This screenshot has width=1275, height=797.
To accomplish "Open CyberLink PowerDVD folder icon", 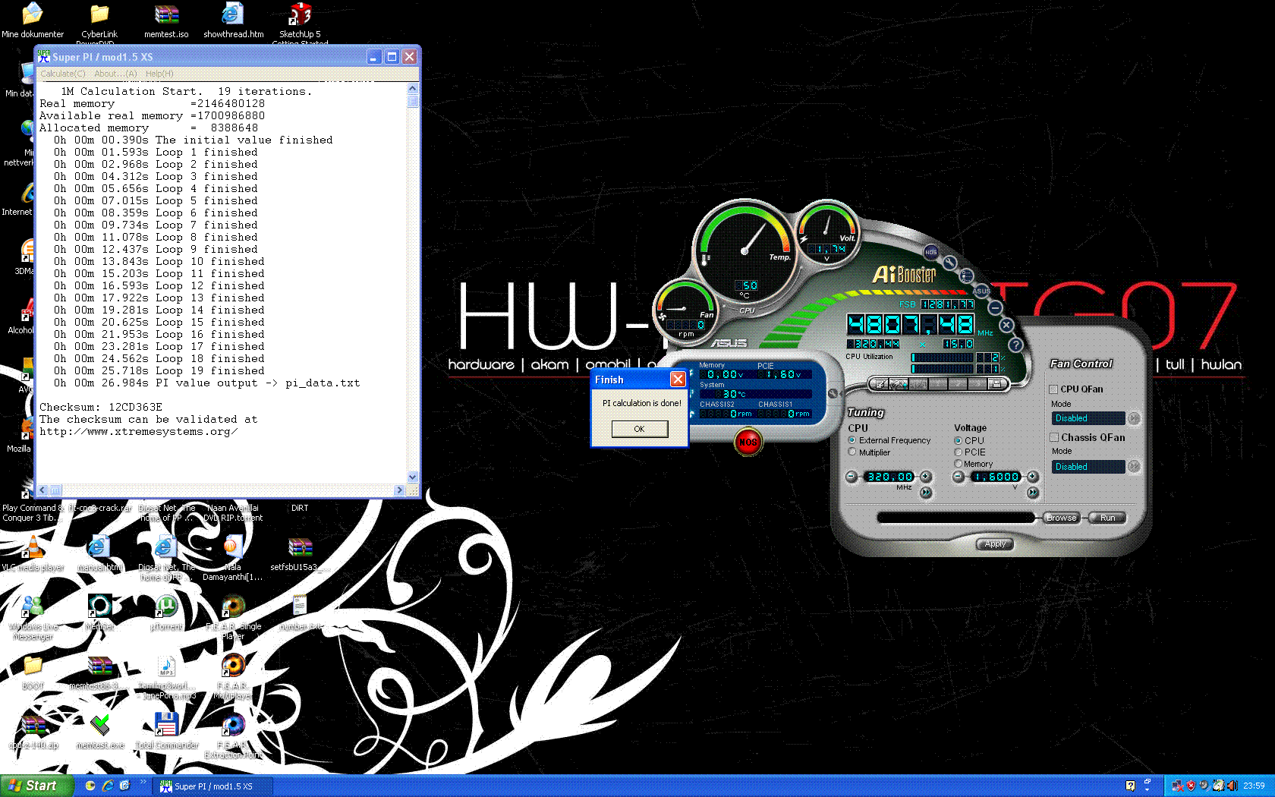I will coord(99,24).
